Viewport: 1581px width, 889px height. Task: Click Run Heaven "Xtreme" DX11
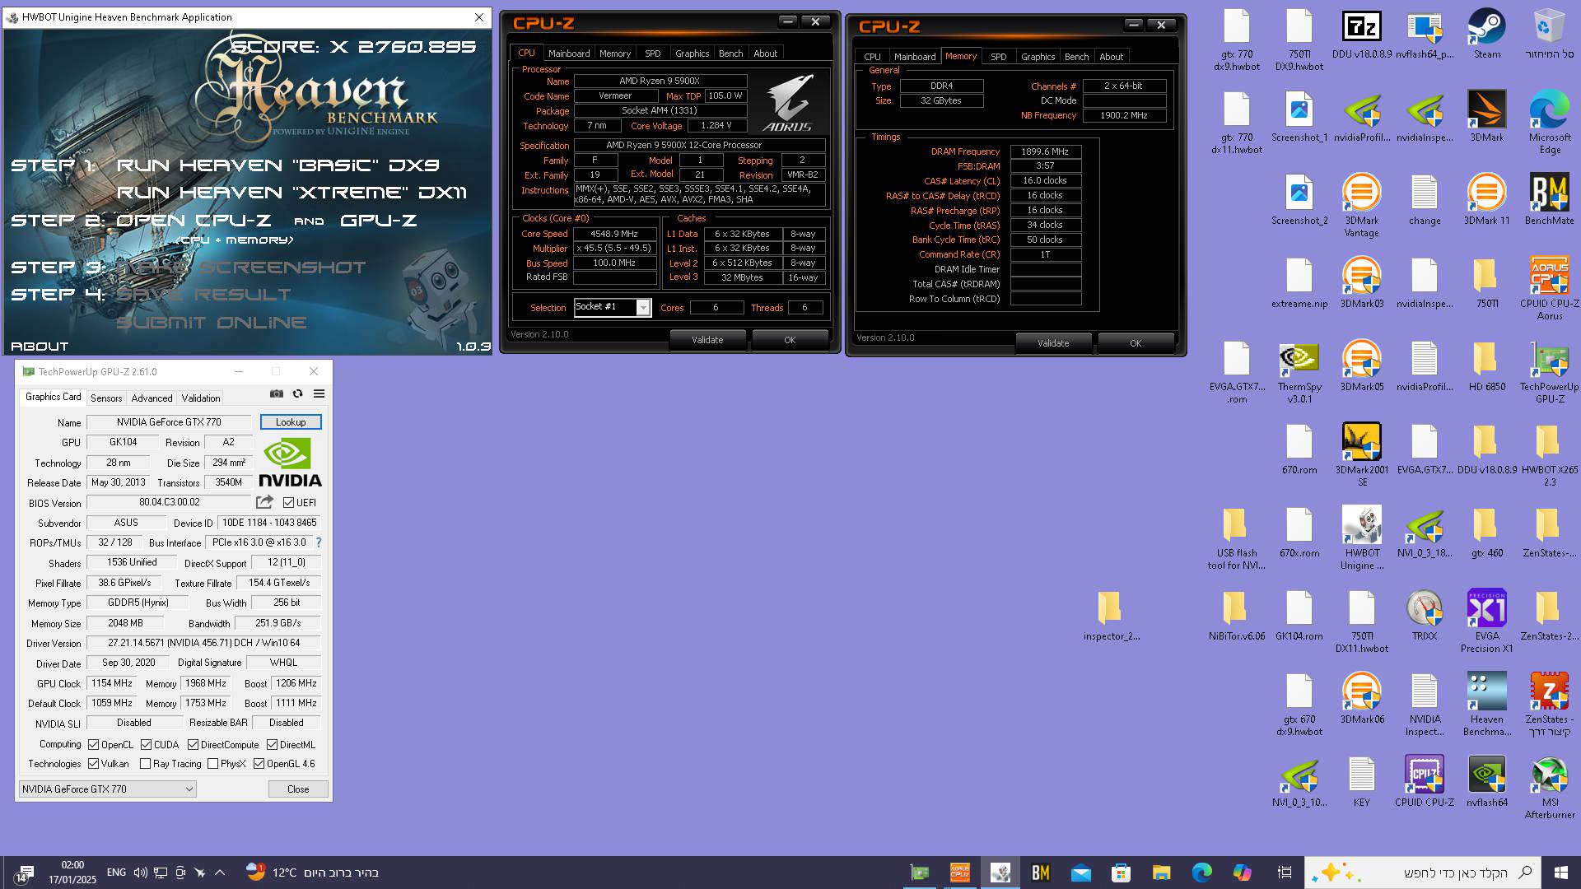pyautogui.click(x=291, y=193)
